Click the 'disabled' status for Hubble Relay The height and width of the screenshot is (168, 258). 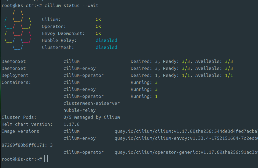(x=107, y=40)
